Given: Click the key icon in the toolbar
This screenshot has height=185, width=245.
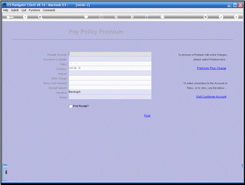Looking at the screenshot, I should pyautogui.click(x=10, y=17).
